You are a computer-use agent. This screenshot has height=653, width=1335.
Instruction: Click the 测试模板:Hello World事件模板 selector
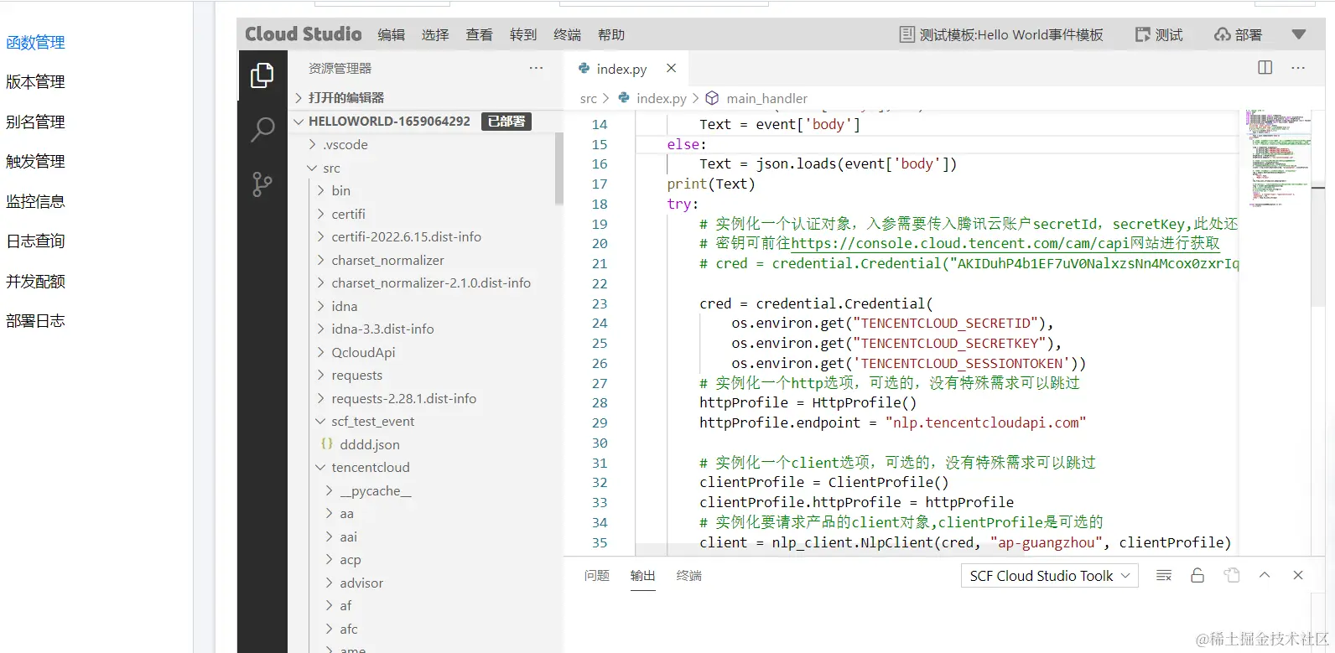[x=1001, y=34]
